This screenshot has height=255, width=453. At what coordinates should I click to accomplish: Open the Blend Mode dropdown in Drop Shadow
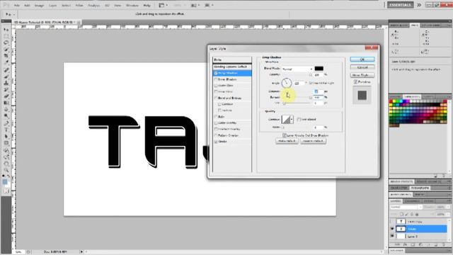[297, 69]
